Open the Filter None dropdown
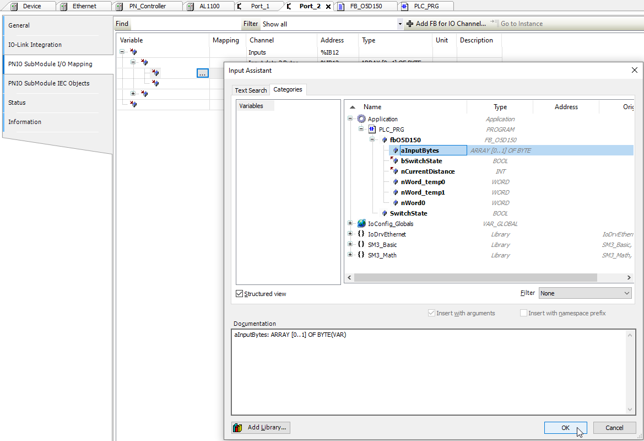 [585, 293]
